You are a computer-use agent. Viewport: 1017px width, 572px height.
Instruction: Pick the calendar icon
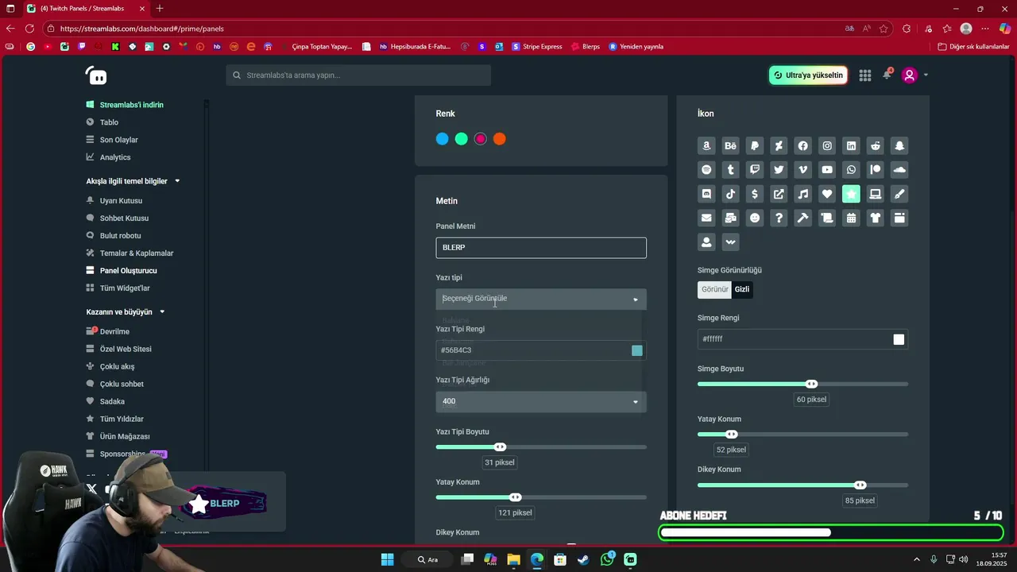(x=851, y=218)
